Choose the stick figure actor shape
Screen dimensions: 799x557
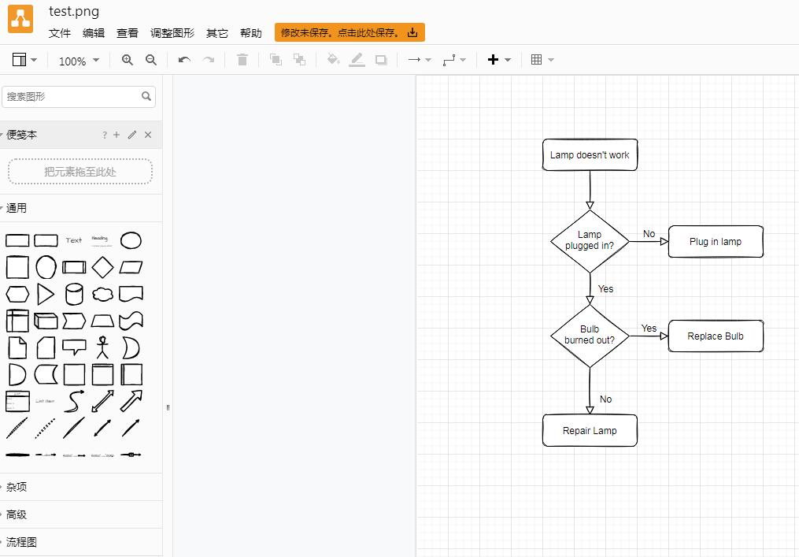[102, 347]
